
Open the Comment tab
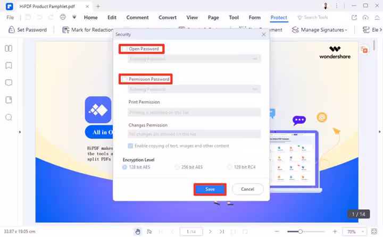point(137,18)
